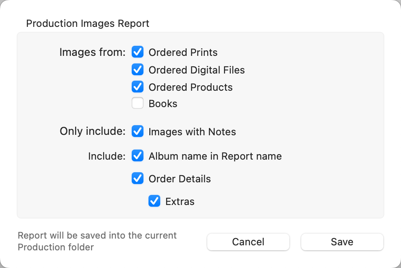
Task: Click the 'Images with Notes' label text
Action: [x=192, y=132]
